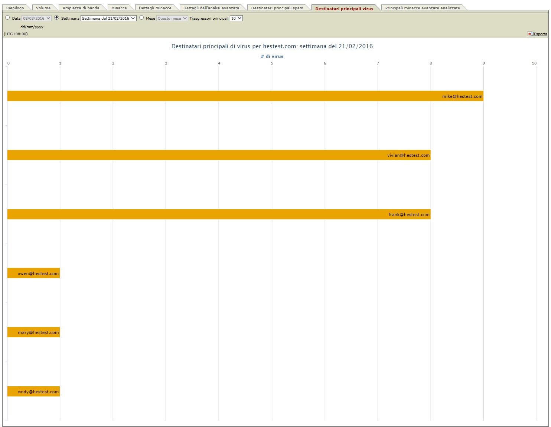Open the Settimana del 21/02/2016 dropdown
The width and height of the screenshot is (551, 427).
(x=108, y=18)
